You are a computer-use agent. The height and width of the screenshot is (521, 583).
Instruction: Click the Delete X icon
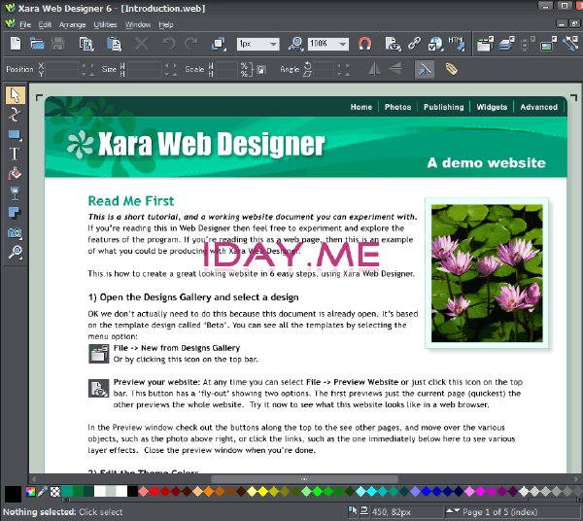tap(141, 44)
